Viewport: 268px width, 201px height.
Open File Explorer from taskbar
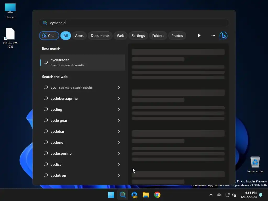coord(146,195)
